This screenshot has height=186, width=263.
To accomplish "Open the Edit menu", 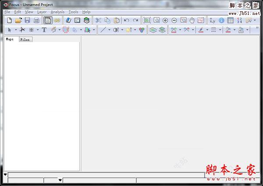I will (x=18, y=12).
